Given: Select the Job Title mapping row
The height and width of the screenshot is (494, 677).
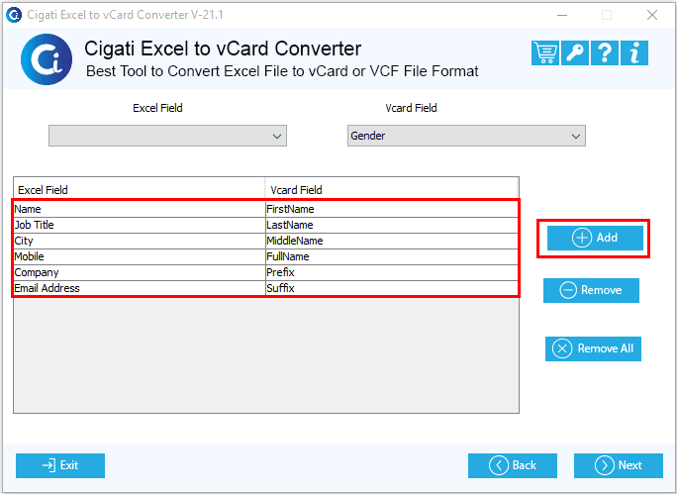Looking at the screenshot, I should coord(265,225).
